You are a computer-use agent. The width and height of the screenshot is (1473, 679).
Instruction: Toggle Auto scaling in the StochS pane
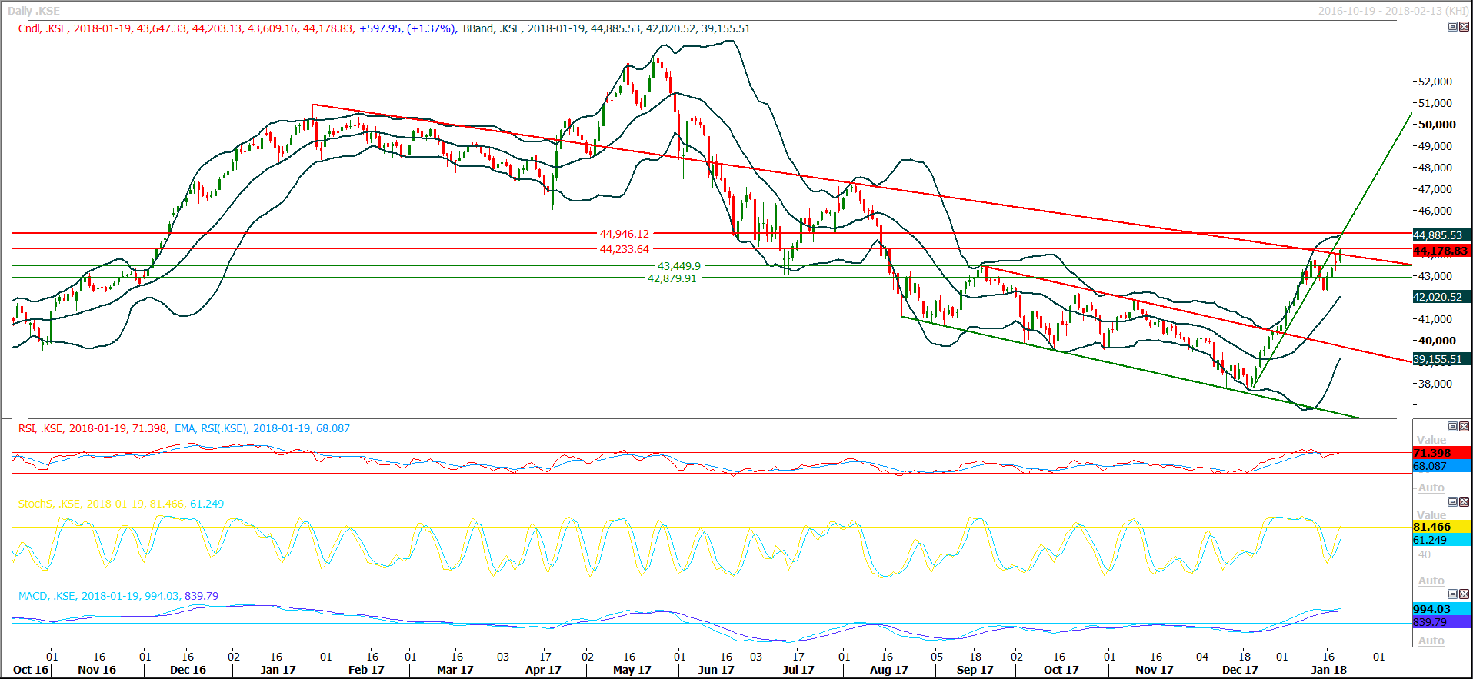pos(1431,581)
